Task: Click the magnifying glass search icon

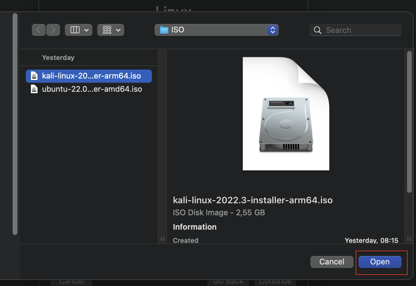Action: 318,30
